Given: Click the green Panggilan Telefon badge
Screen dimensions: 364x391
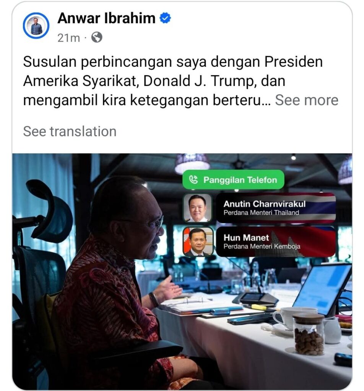Looking at the screenshot, I should 233,179.
